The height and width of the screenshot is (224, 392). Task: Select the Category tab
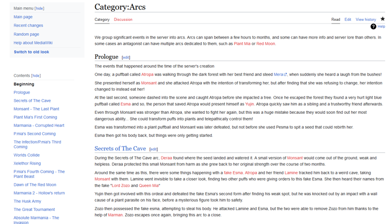[x=102, y=20]
